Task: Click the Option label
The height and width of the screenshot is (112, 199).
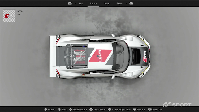Action: tap(52, 109)
